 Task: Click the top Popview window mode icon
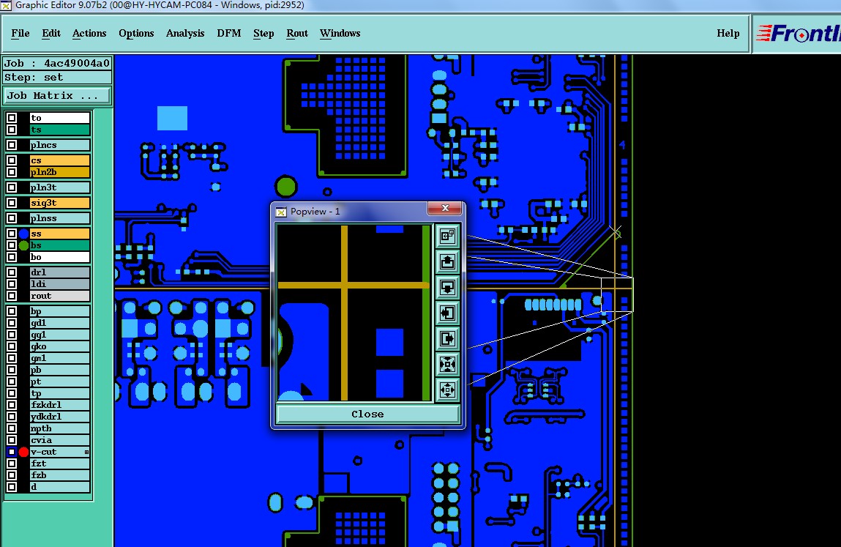[447, 236]
